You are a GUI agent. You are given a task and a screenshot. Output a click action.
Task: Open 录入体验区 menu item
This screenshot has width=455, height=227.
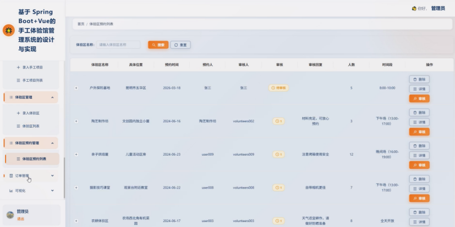[28, 113]
